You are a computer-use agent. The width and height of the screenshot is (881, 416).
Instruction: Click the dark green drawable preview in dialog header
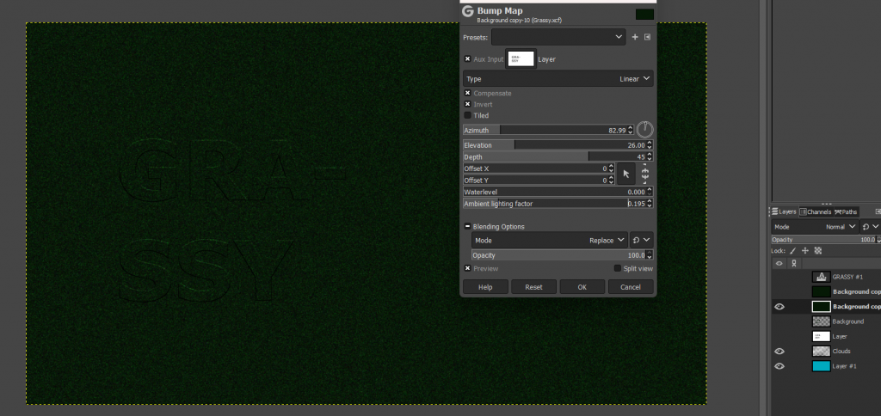pyautogui.click(x=644, y=14)
